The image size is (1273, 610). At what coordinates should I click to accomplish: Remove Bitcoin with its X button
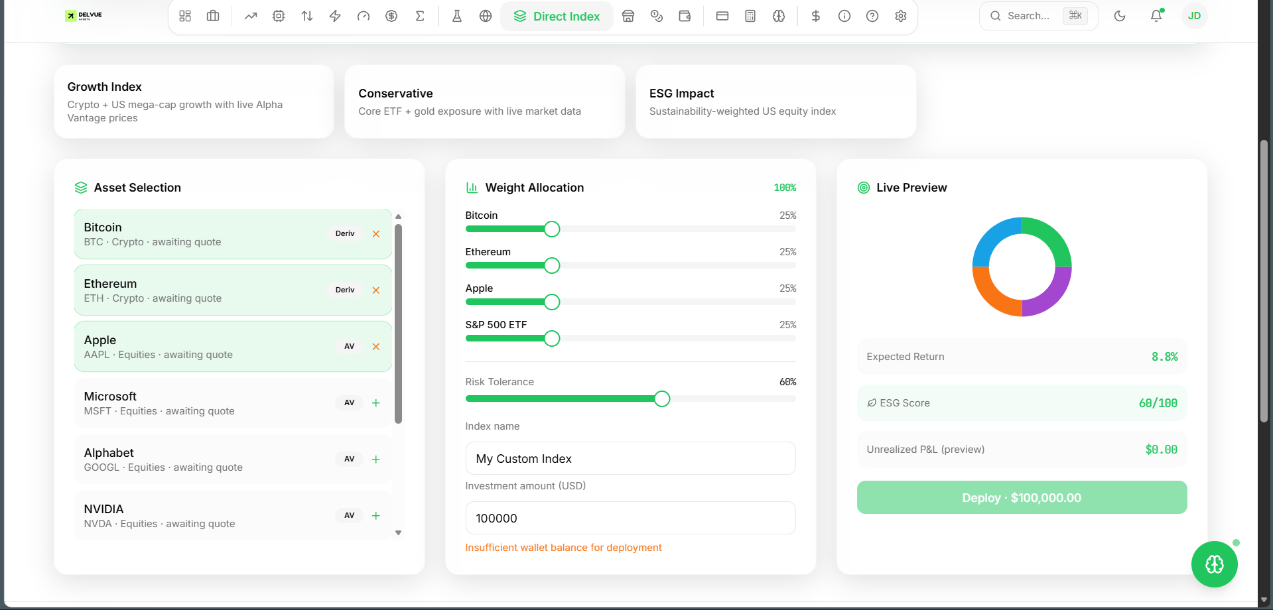click(376, 234)
